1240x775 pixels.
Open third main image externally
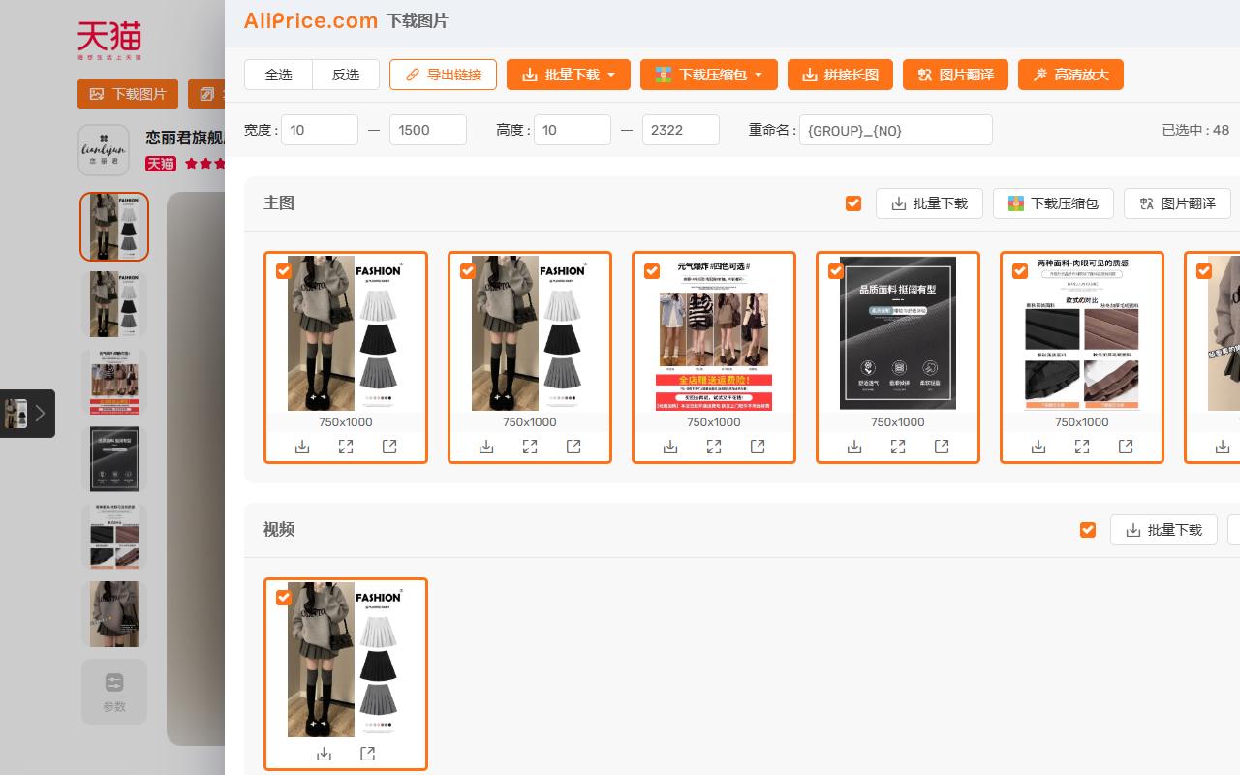(x=758, y=447)
